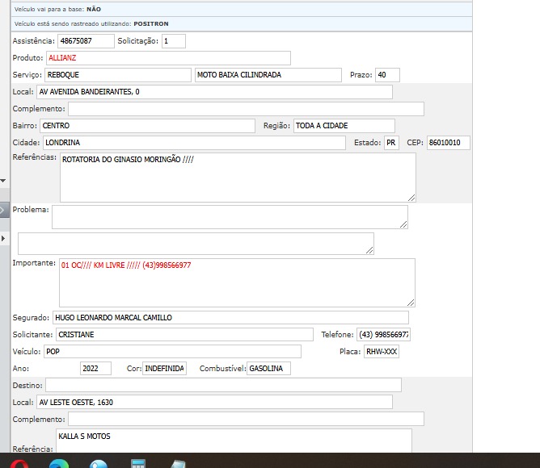Click the MOTO BAIXA CILINDRADA field

click(268, 75)
